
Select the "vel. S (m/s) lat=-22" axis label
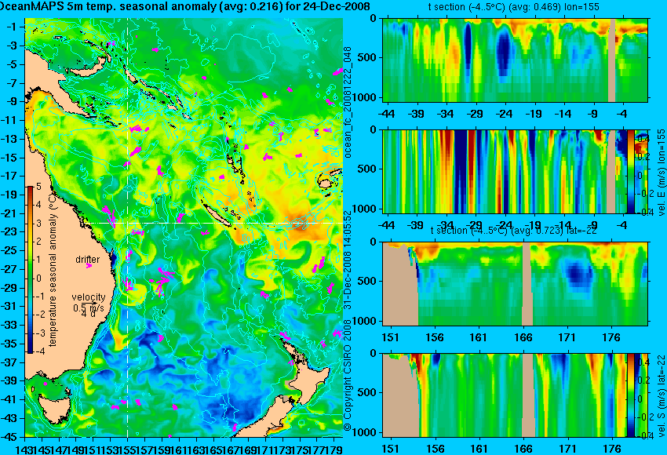[662, 395]
